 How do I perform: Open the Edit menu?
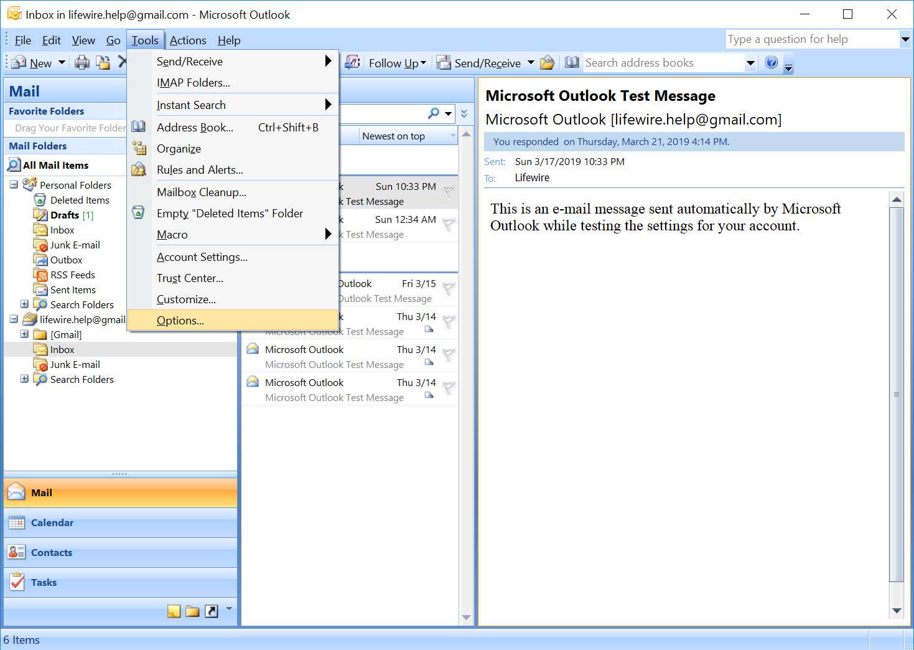click(x=51, y=40)
